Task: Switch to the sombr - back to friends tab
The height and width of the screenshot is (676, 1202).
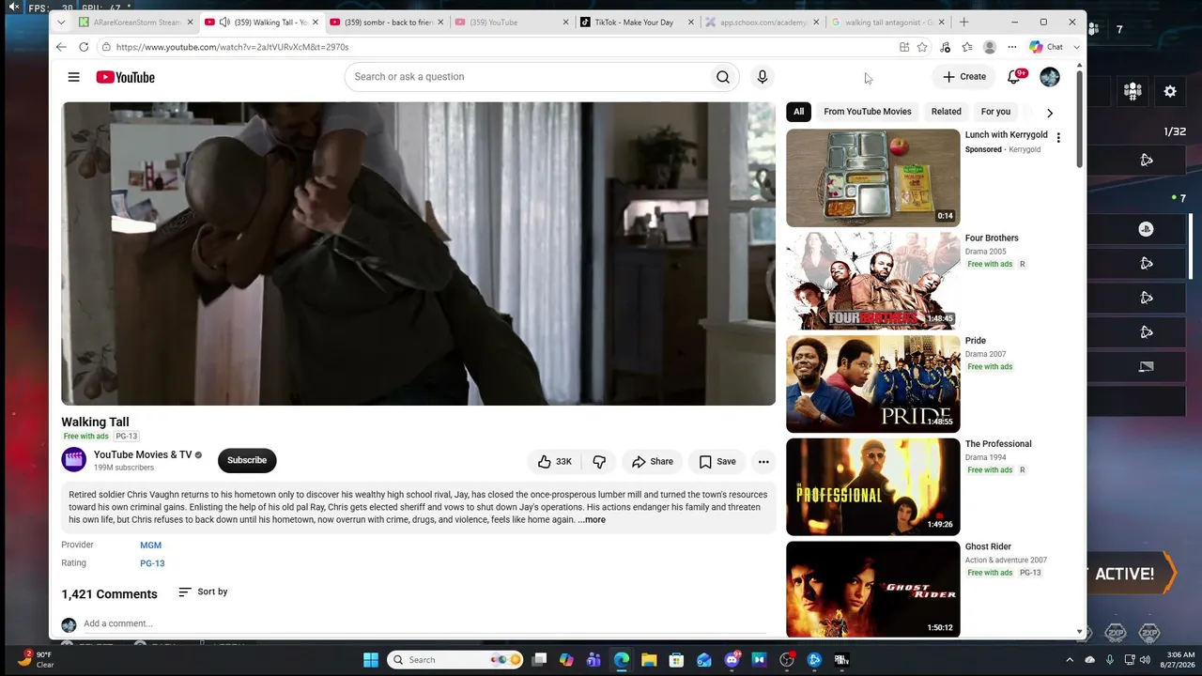Action: click(x=385, y=23)
